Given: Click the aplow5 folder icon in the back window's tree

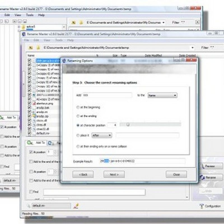Looking at the screenshot, I should (24, 27).
